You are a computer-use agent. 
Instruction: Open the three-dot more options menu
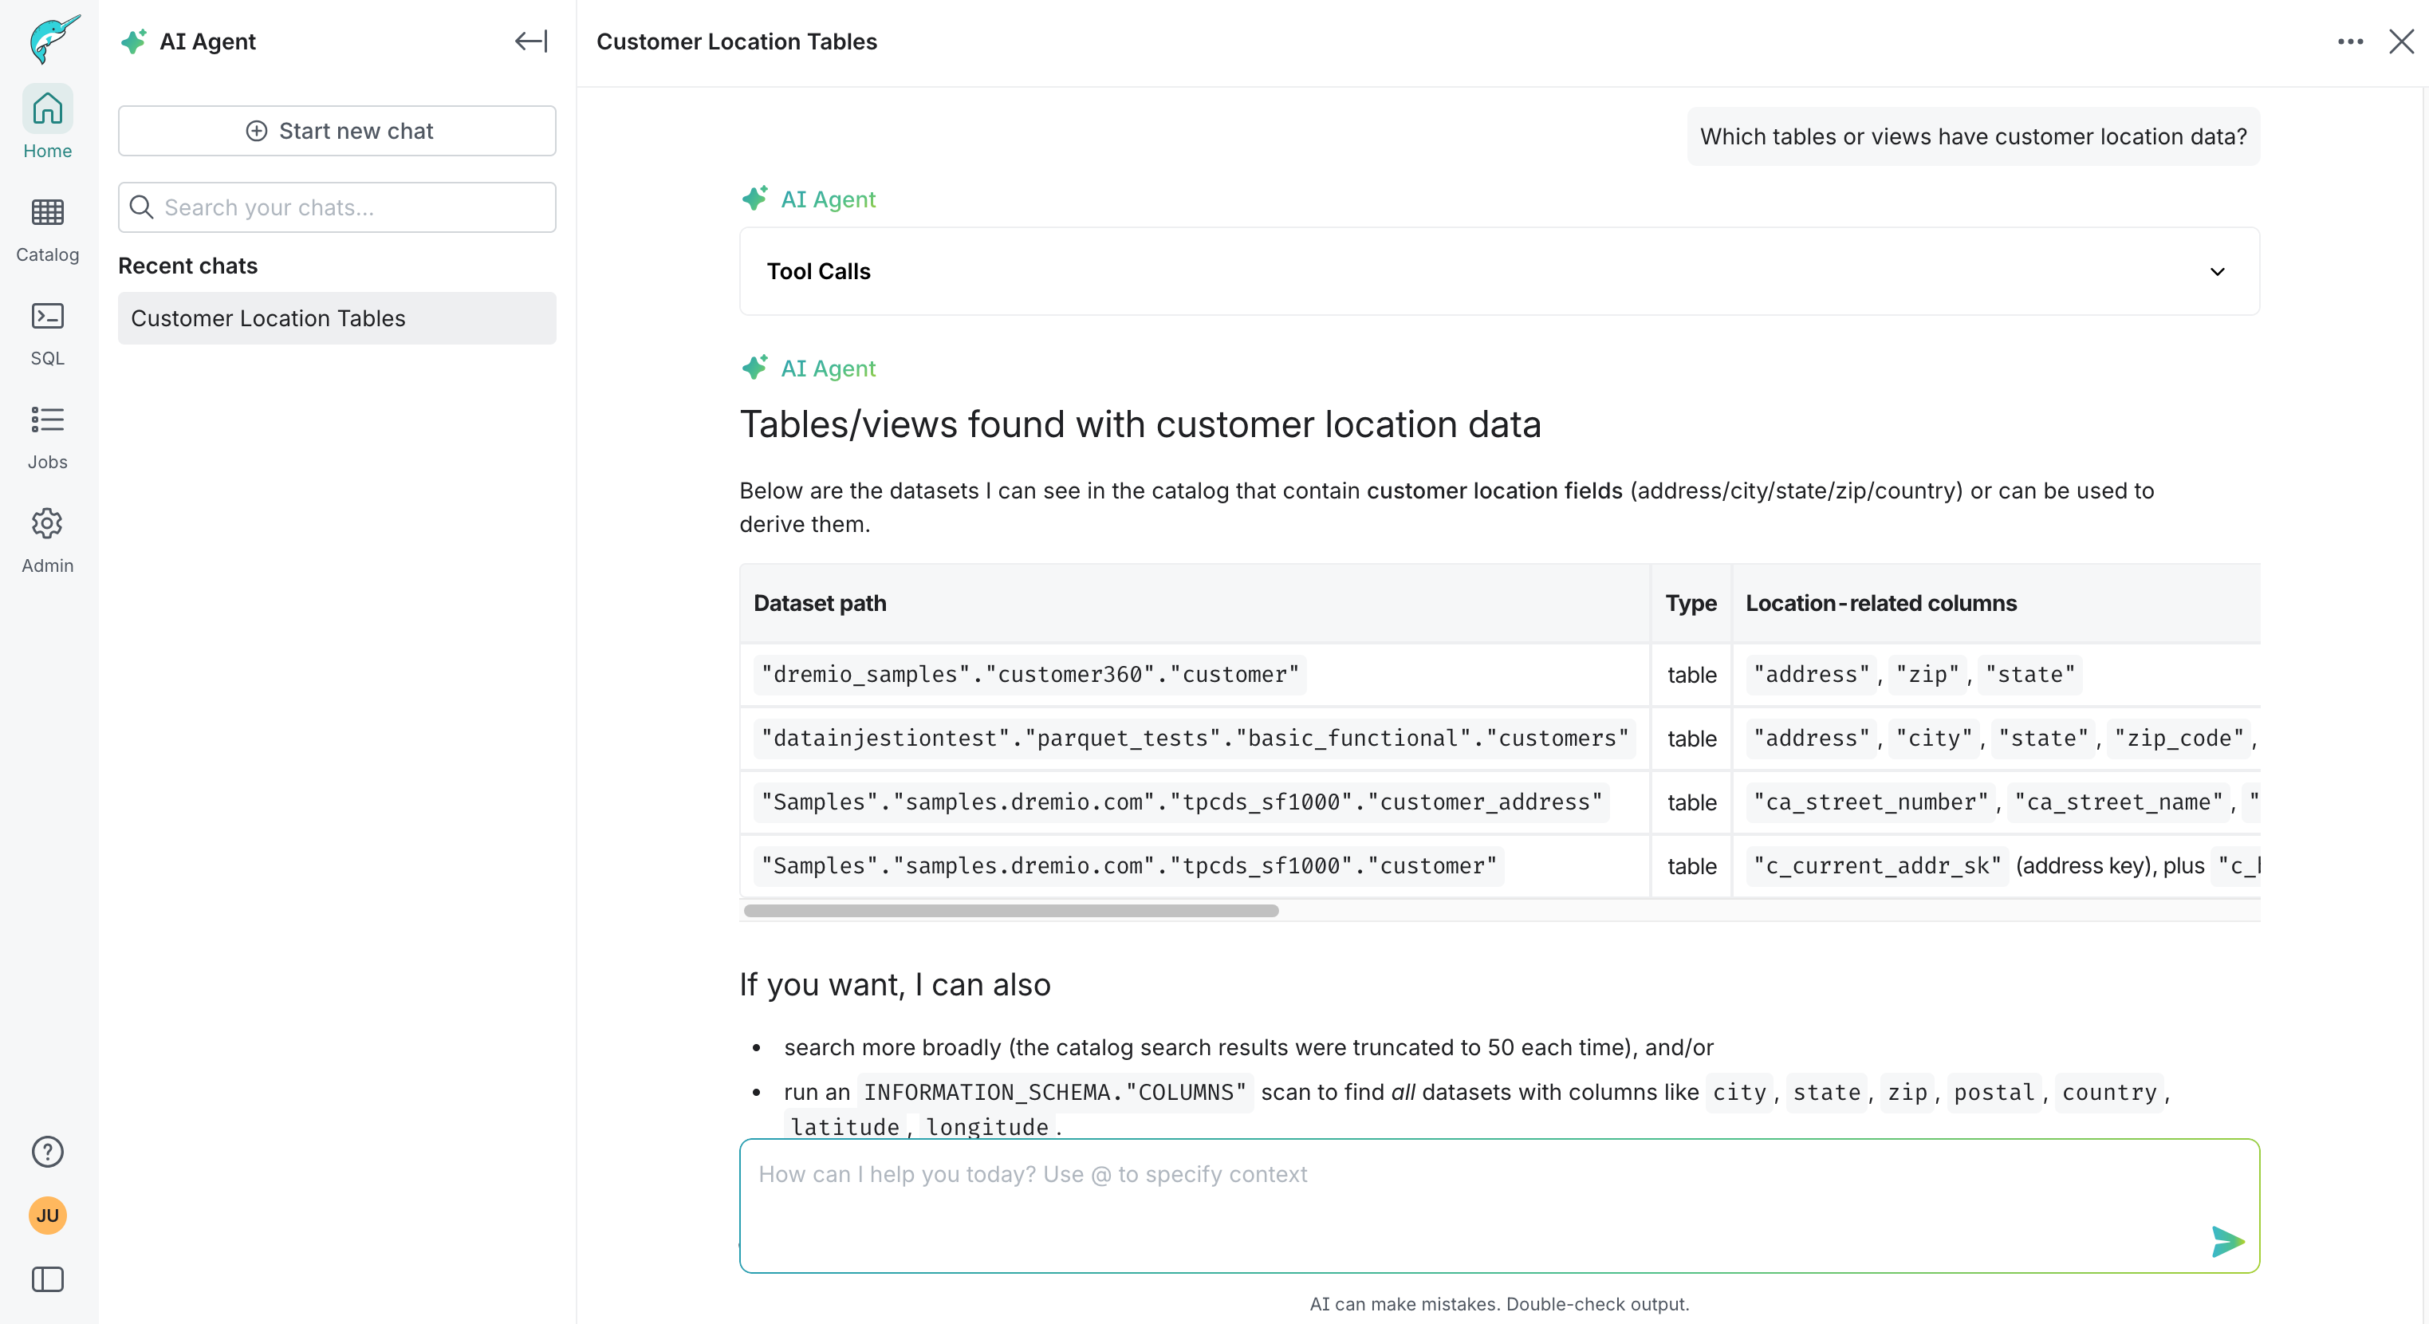click(2350, 41)
